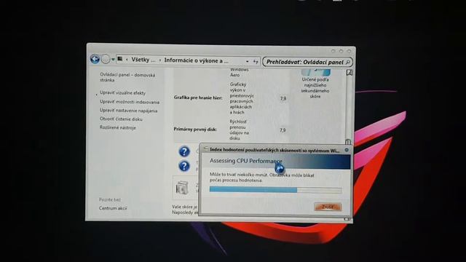This screenshot has height=262, width=466.
Task: Focus the 'Prehľadávať: Ovládací panel' search box
Action: pos(307,62)
